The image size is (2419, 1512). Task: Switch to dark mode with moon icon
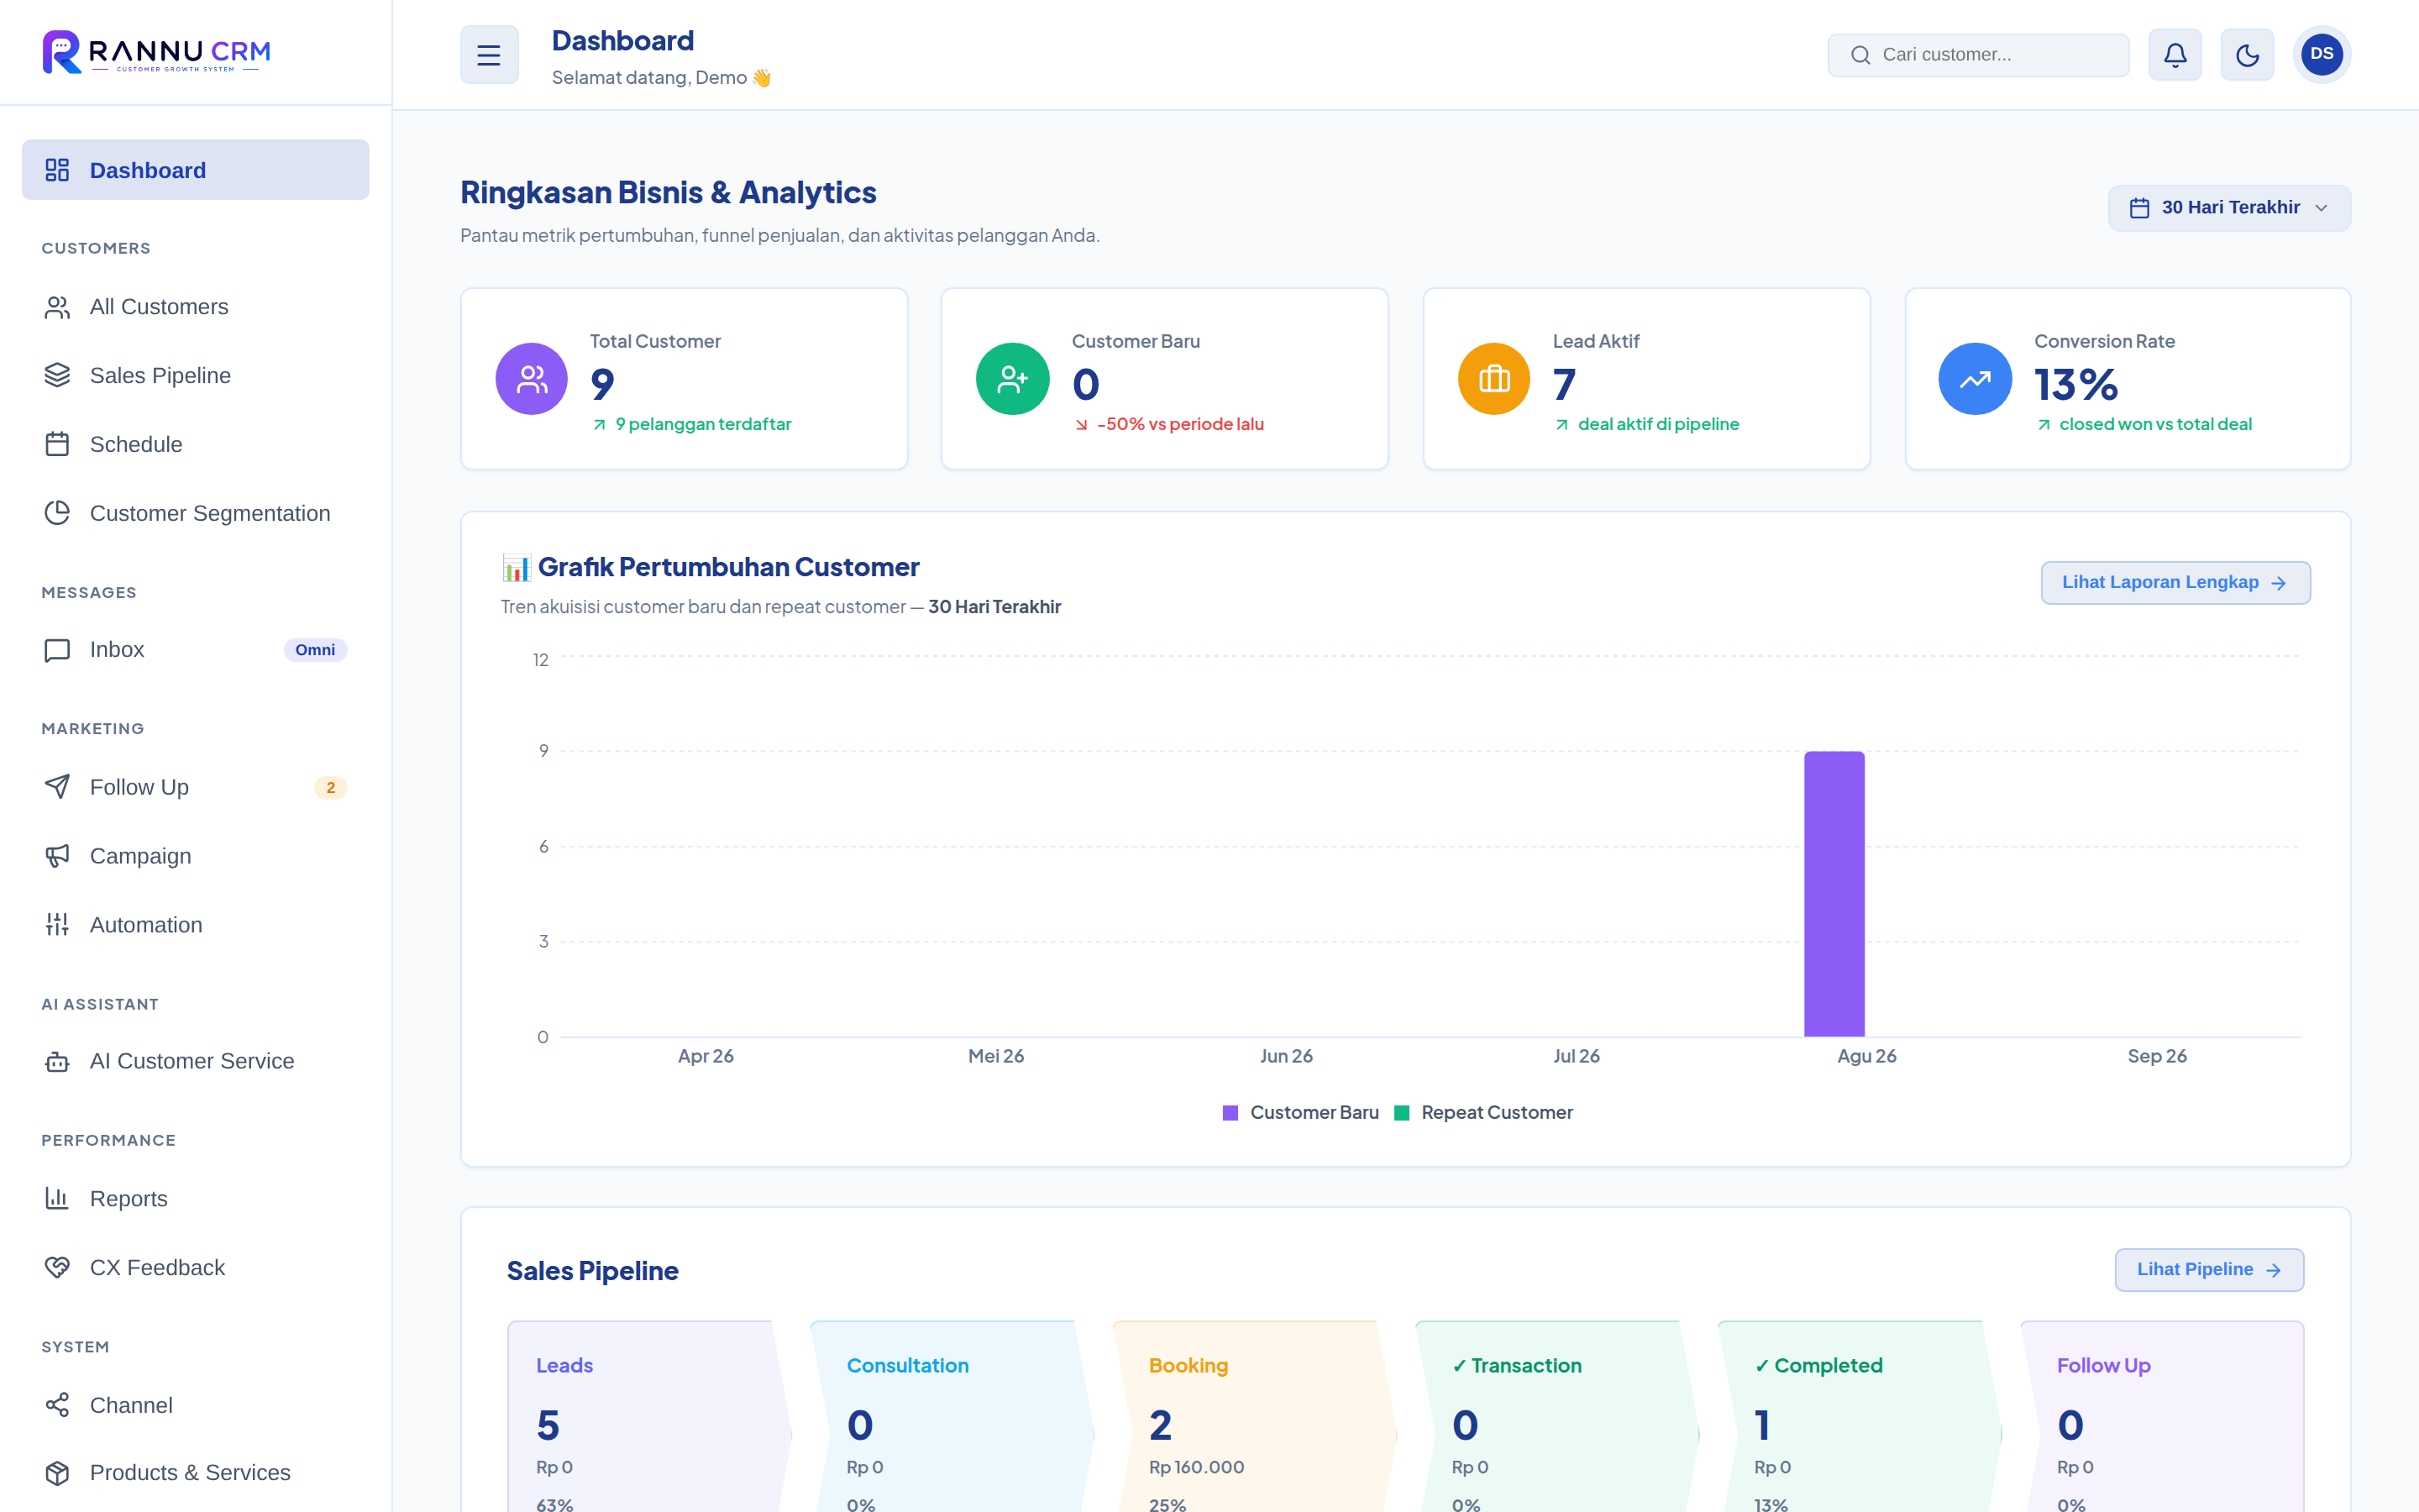2247,55
